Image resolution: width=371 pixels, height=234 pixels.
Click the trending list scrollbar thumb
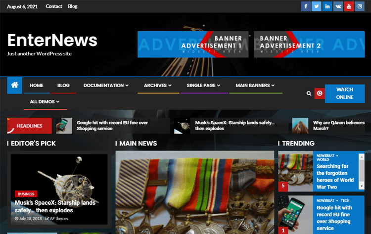point(362,171)
